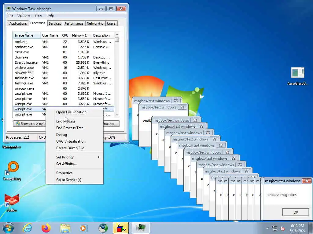The width and height of the screenshot is (313, 234).
Task: Click OK in the endless msgboxes dialog
Action: pyautogui.click(x=296, y=212)
